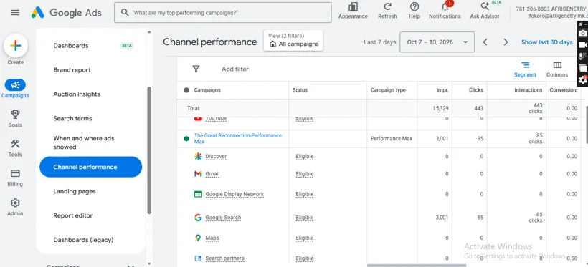Open the All campaigns view selector
The image size is (588, 267).
(293, 40)
